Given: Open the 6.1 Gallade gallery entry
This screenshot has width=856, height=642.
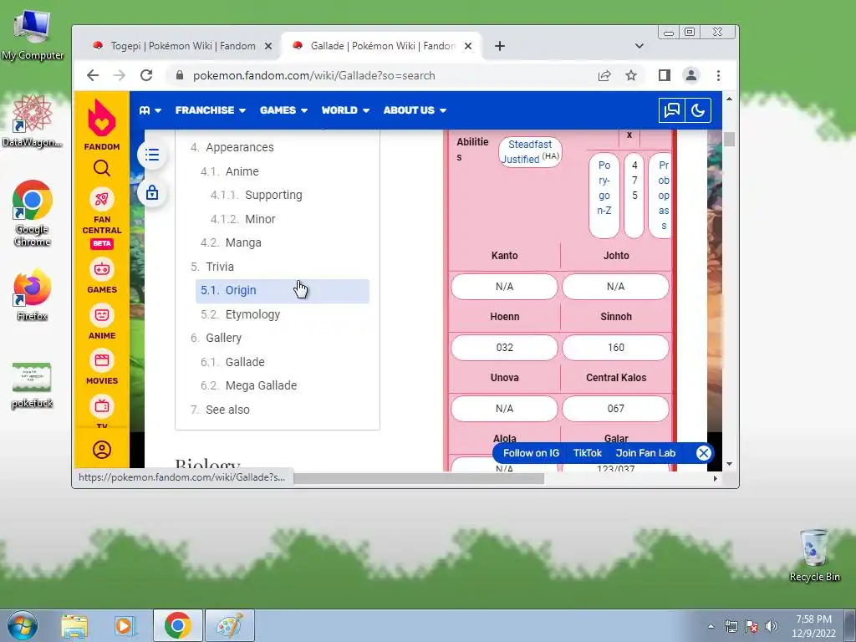Looking at the screenshot, I should [x=245, y=362].
